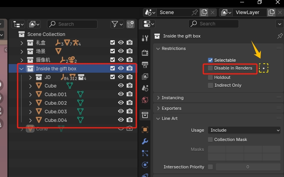Browse scenes with the Scene icon dropdown
The image size is (284, 177).
150,13
